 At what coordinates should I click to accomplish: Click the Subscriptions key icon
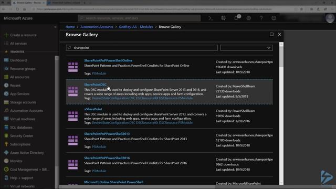pyautogui.click(x=6, y=144)
